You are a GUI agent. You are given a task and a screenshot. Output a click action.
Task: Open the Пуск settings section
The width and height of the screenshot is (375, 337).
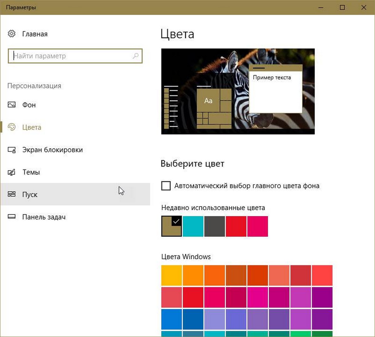click(x=75, y=194)
